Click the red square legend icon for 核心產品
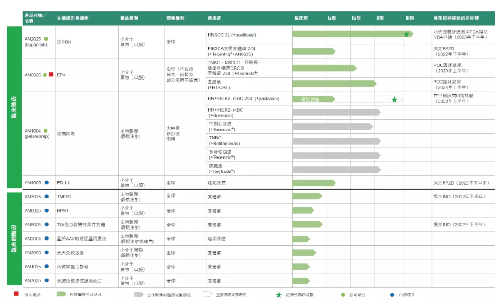Image resolution: width=495 pixels, height=300 pixels. [16, 294]
